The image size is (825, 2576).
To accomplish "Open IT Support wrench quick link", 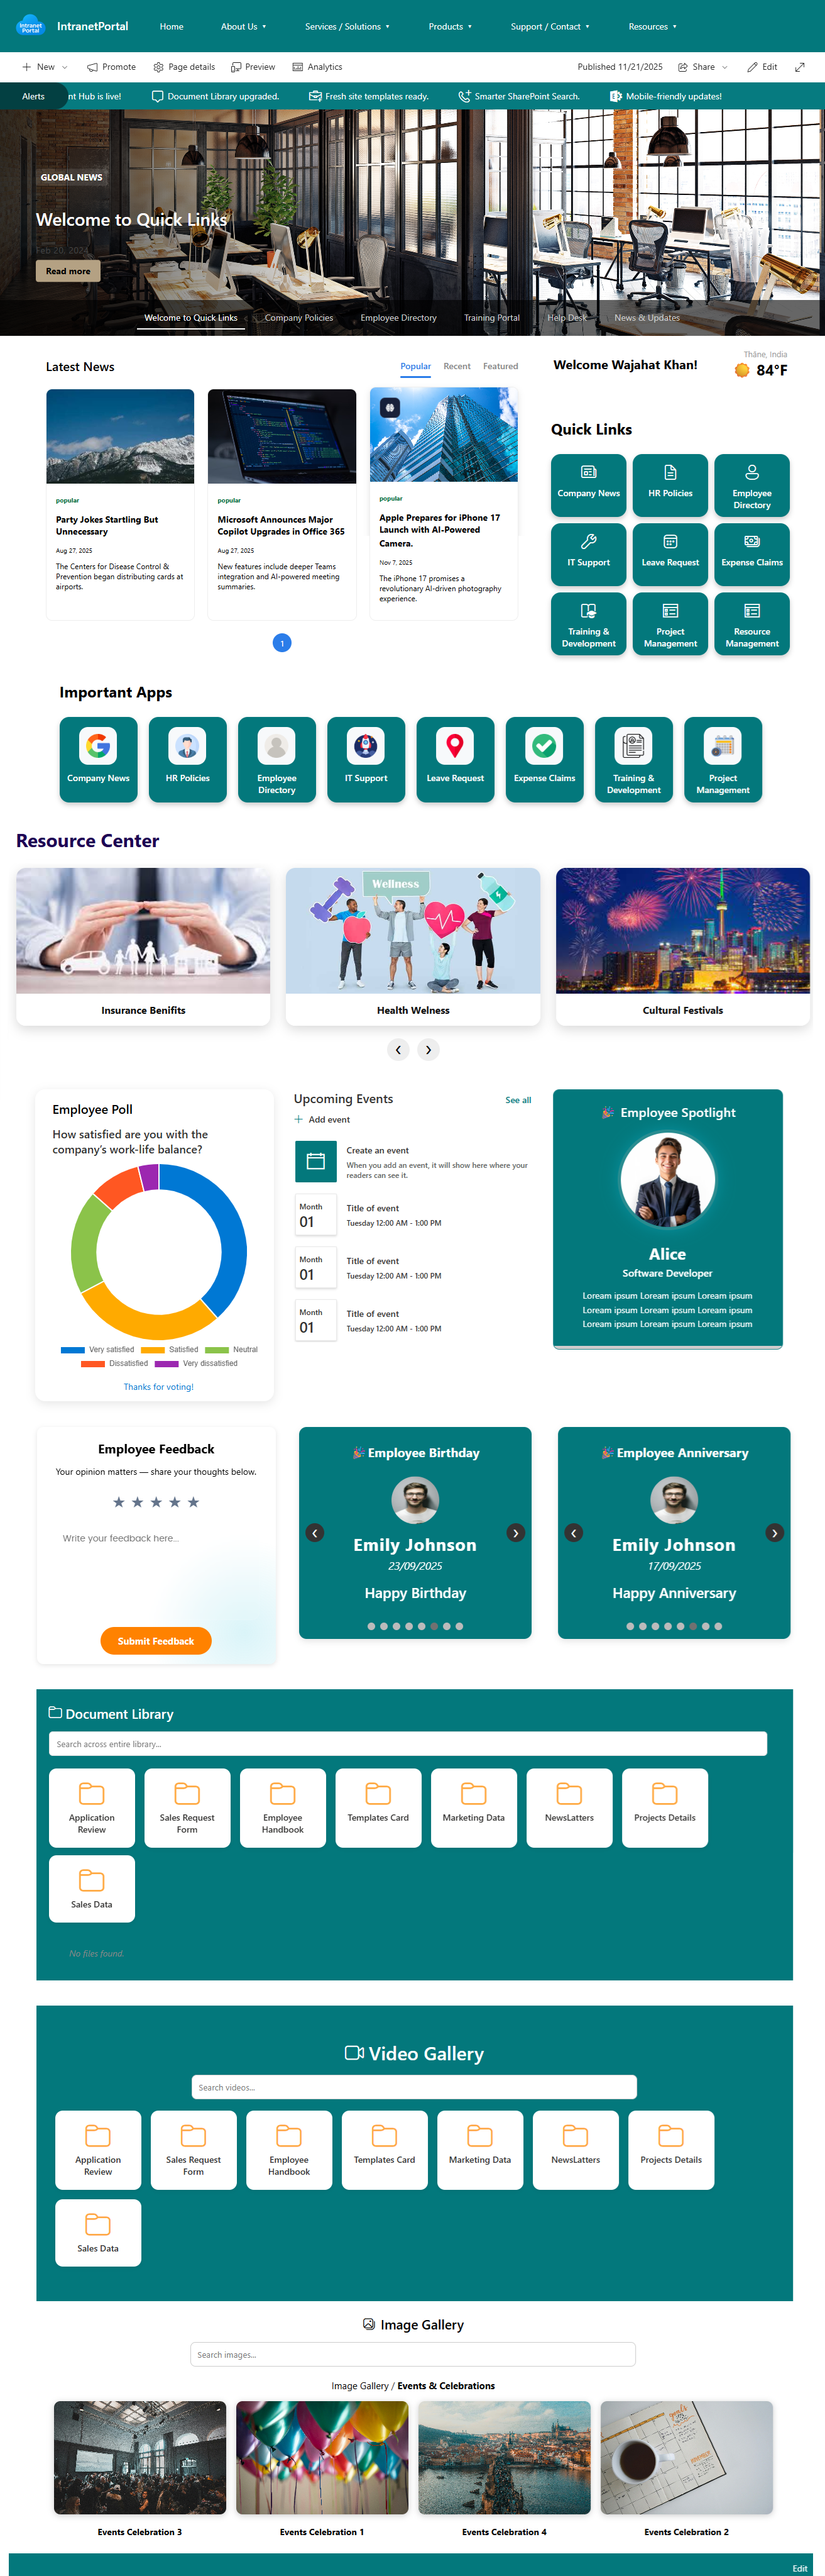I will (x=588, y=554).
